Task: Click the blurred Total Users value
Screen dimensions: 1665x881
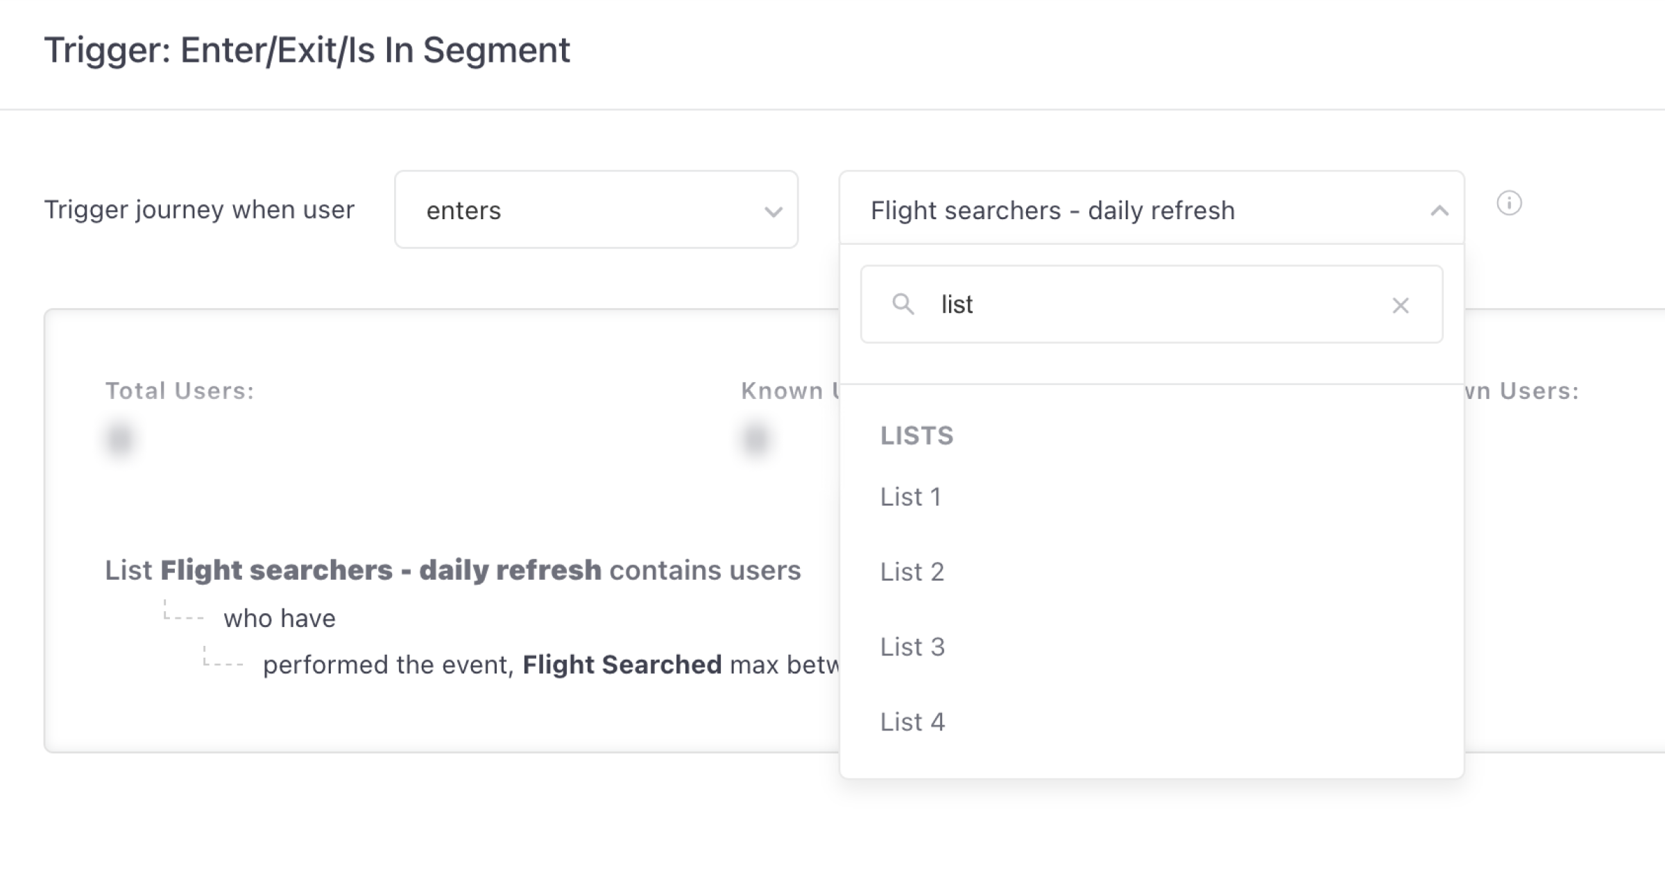Action: tap(120, 438)
